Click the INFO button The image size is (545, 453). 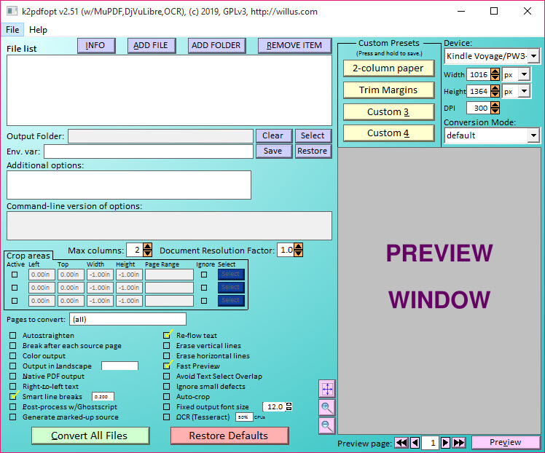click(x=96, y=45)
